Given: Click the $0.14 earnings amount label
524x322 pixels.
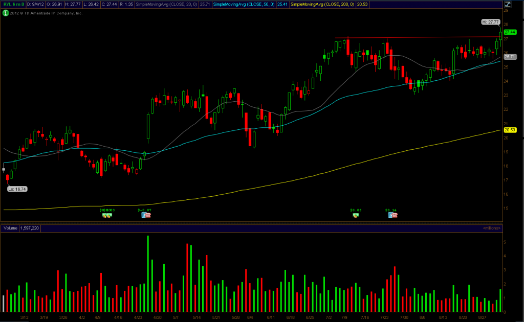Looking at the screenshot, I should 391,210.
